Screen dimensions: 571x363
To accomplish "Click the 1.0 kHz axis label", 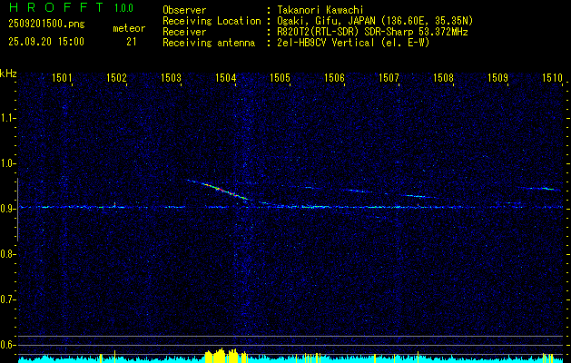I will tap(6, 163).
